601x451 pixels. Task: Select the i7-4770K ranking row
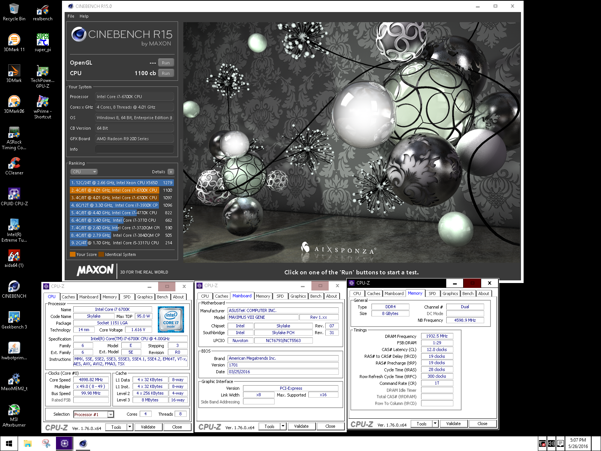[122, 213]
